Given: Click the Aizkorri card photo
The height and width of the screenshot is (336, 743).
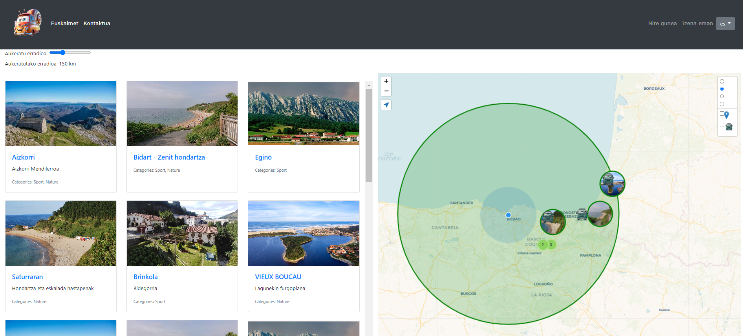Looking at the screenshot, I should click(x=61, y=114).
